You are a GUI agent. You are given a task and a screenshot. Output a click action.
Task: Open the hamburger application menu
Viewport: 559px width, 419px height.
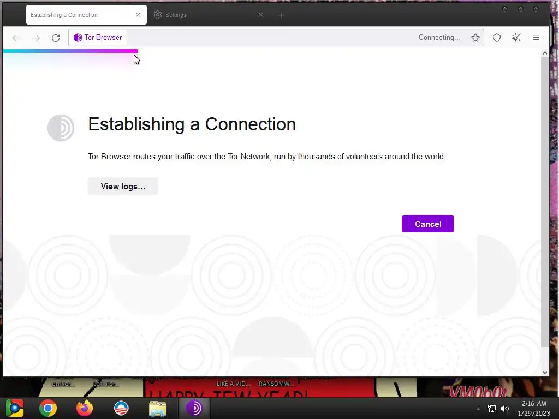click(536, 38)
